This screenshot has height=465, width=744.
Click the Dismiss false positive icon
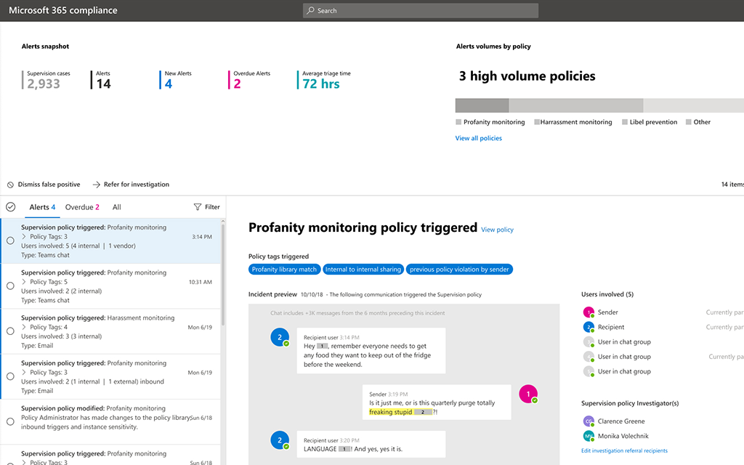(x=10, y=185)
